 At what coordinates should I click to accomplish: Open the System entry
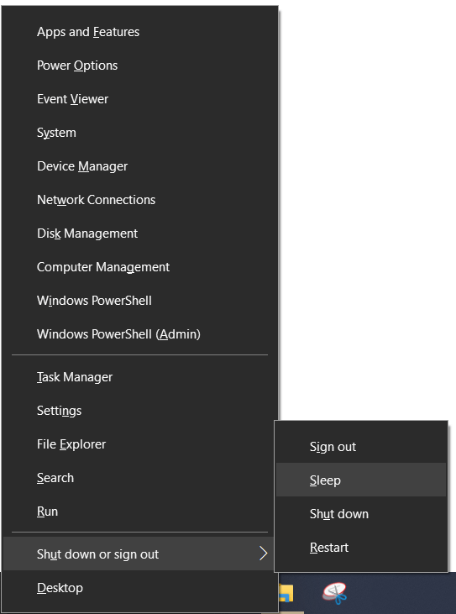pos(139,133)
